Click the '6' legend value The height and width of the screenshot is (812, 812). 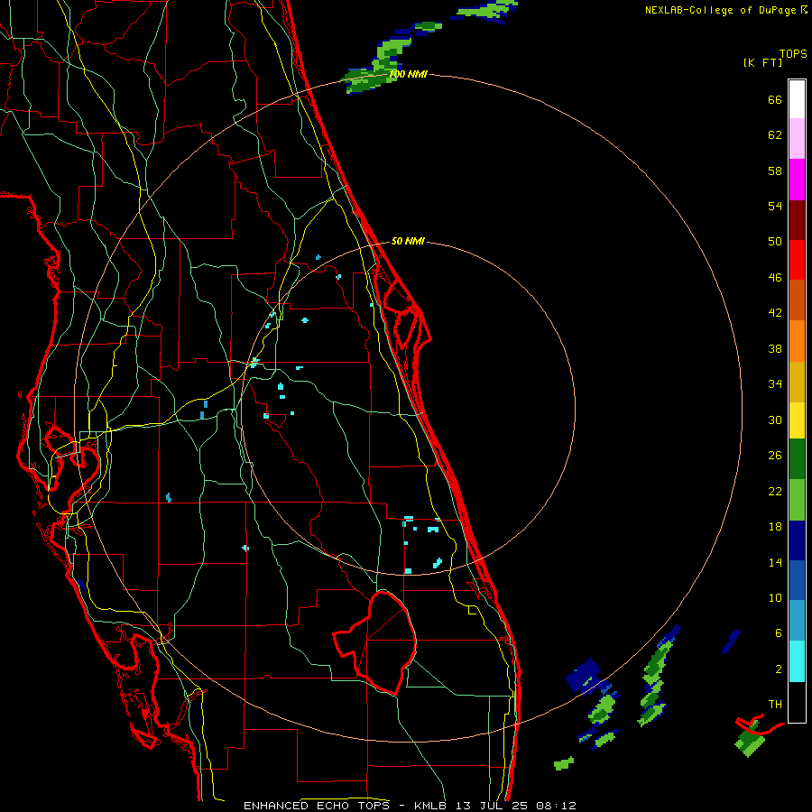click(779, 633)
